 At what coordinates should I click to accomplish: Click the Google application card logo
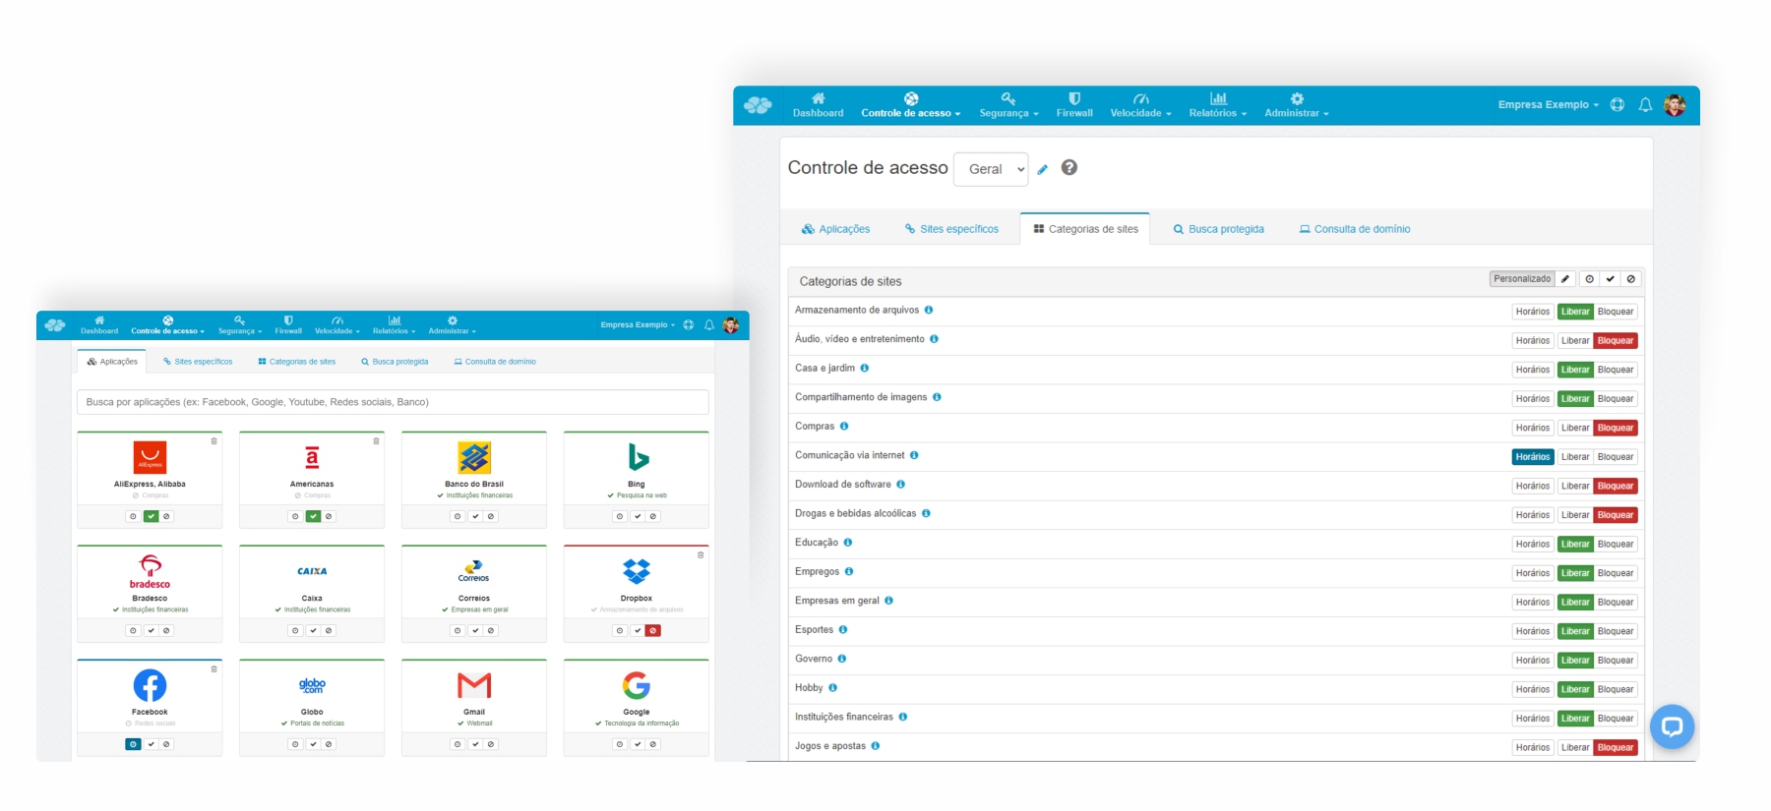637,685
